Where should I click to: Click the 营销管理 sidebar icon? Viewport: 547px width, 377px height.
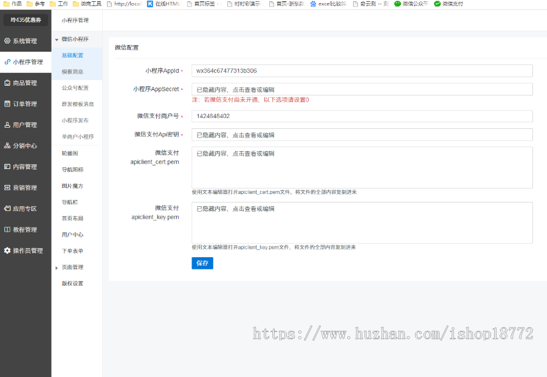coord(7,187)
